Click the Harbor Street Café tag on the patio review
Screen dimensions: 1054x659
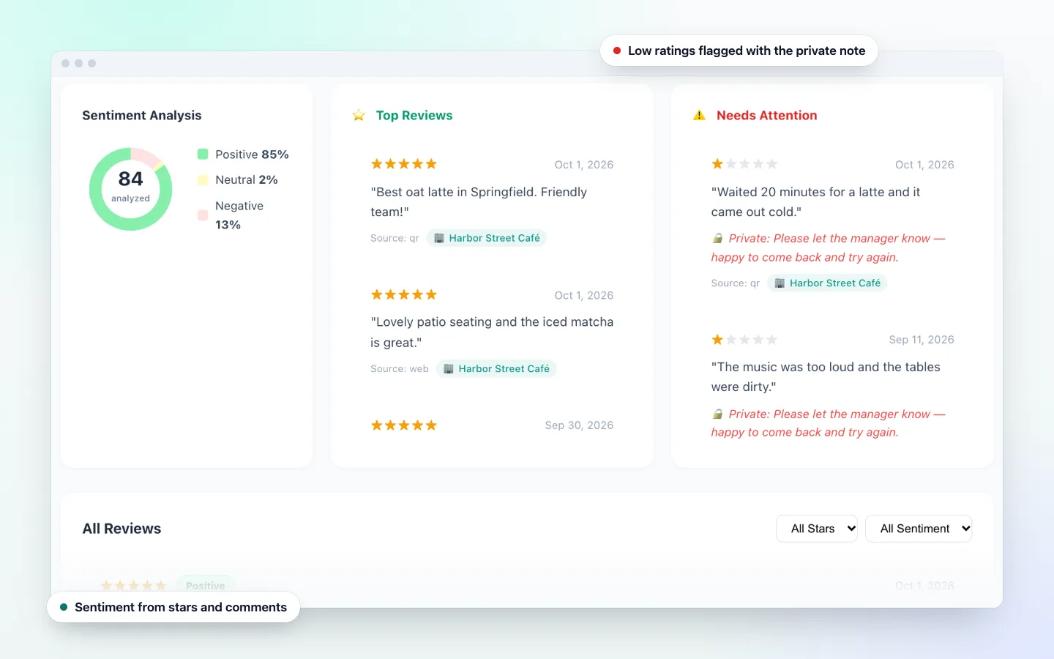(x=496, y=369)
